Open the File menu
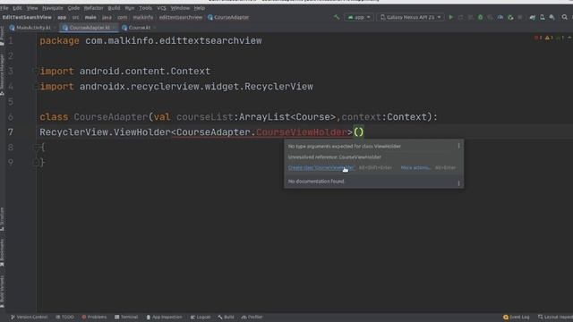Viewport: 573px width, 322px height. [x=4, y=8]
